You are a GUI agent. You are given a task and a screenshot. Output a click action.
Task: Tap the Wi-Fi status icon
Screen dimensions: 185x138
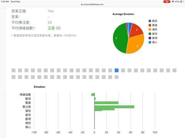(173, 2)
